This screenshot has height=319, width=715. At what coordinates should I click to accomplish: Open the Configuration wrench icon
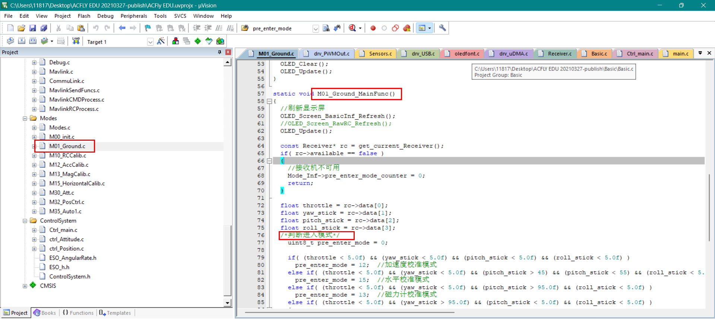[442, 28]
